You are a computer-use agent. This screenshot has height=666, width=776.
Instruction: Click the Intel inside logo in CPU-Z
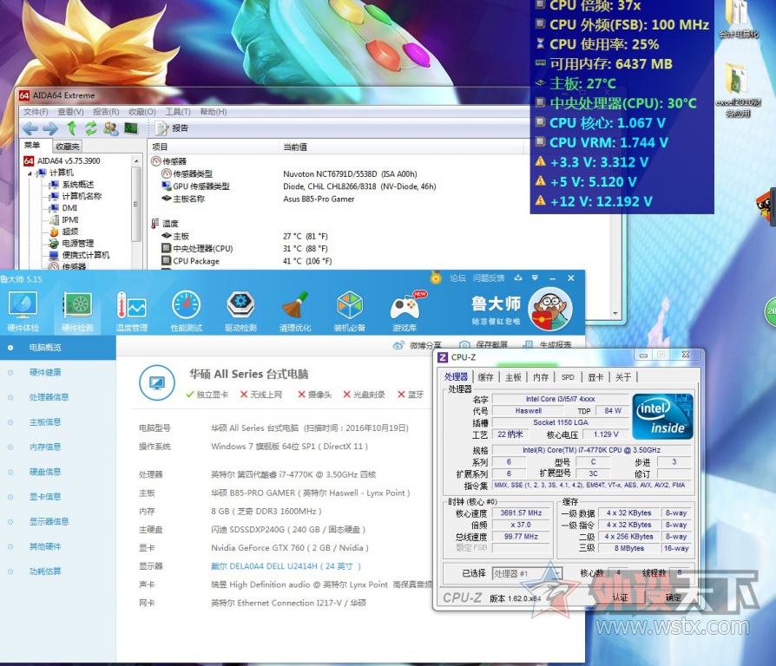coord(662,416)
